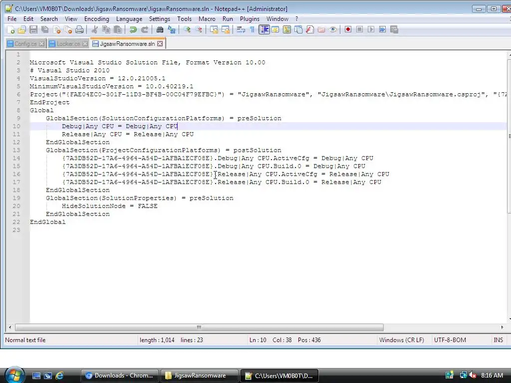Open the ? help menu

[x=296, y=19]
